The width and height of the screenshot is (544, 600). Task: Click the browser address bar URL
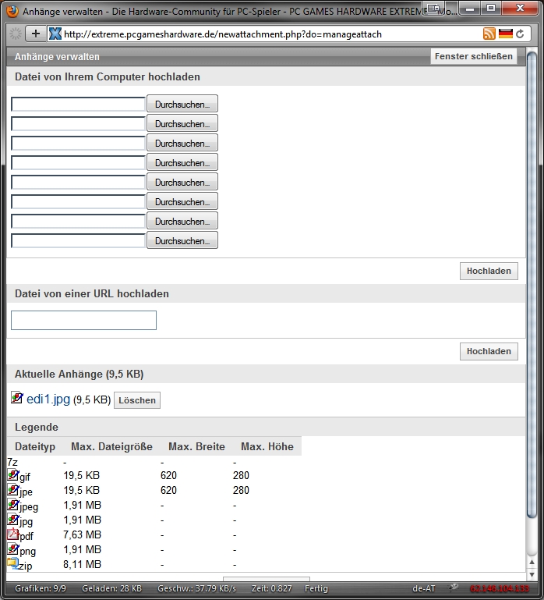coord(223,34)
